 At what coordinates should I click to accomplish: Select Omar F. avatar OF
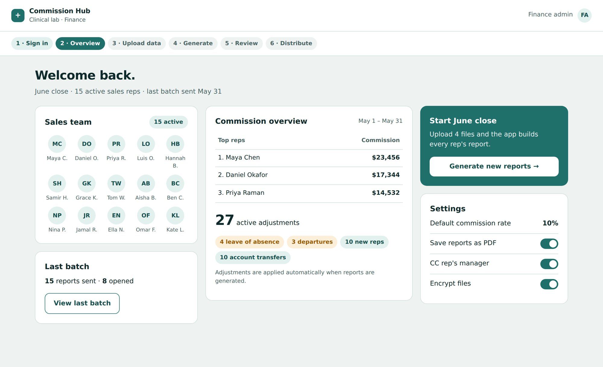point(146,215)
